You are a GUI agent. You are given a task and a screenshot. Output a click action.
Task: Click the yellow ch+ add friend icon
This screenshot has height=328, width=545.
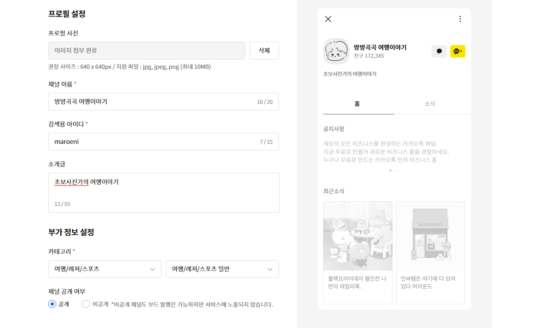tap(458, 51)
